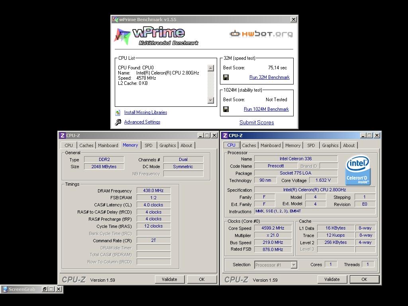Switch to SPD tab in right CPU-Z
The image size is (408, 306).
coord(311,145)
